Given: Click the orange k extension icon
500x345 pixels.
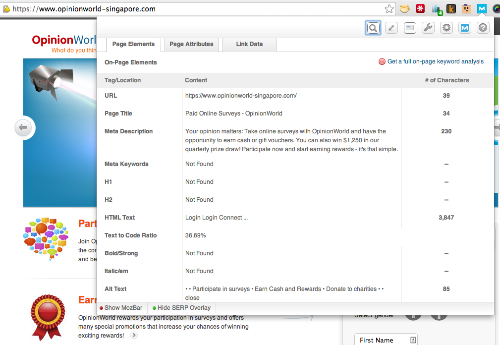Looking at the screenshot, I should (451, 8).
